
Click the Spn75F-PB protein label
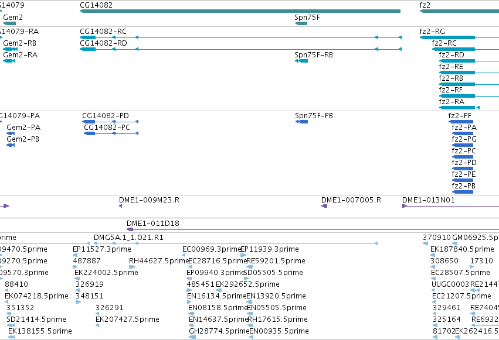[314, 116]
